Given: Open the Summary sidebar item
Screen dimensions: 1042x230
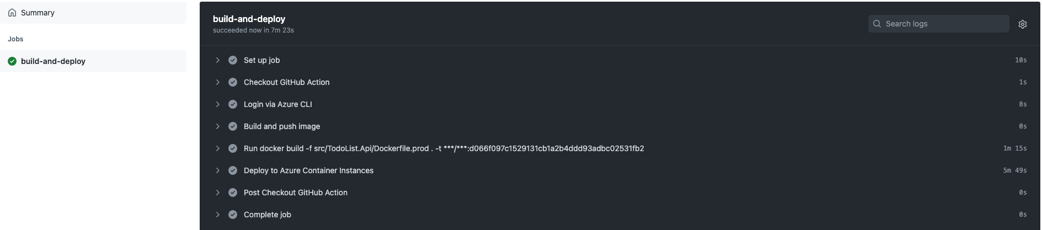Looking at the screenshot, I should tap(93, 13).
